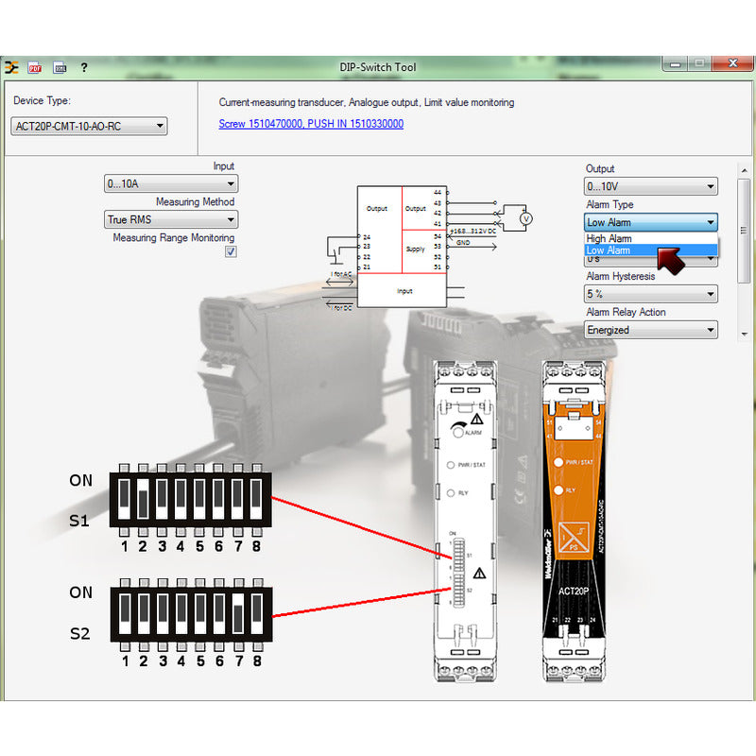Close the DIP-Switch Tool window
Screen dimensions: 756x756
pyautogui.click(x=733, y=63)
